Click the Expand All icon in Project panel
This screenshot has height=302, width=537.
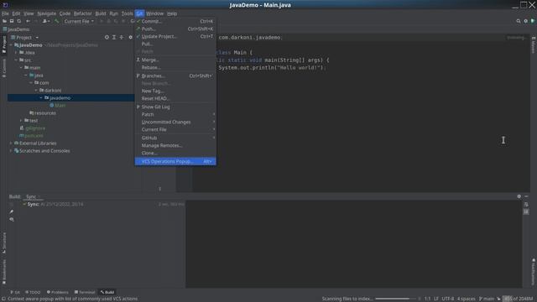(x=114, y=37)
